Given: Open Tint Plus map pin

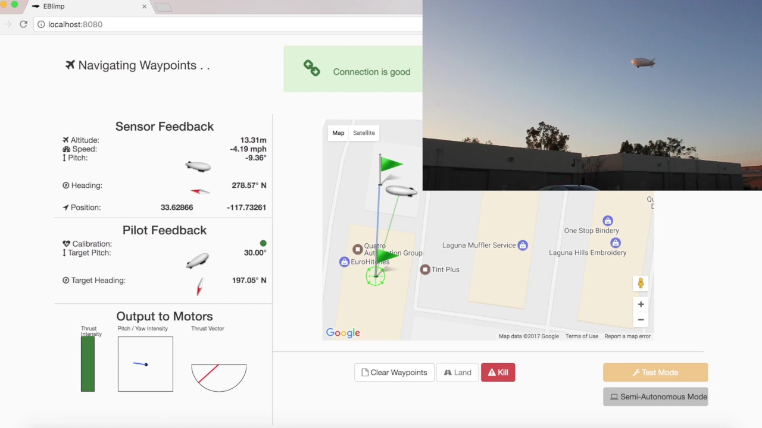Looking at the screenshot, I should pos(425,269).
